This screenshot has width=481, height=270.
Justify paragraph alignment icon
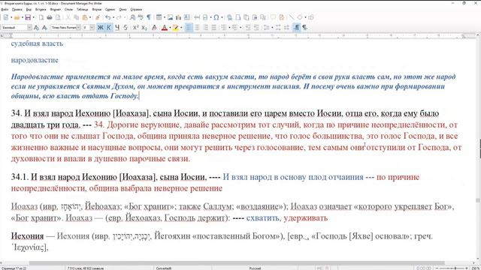(213, 28)
